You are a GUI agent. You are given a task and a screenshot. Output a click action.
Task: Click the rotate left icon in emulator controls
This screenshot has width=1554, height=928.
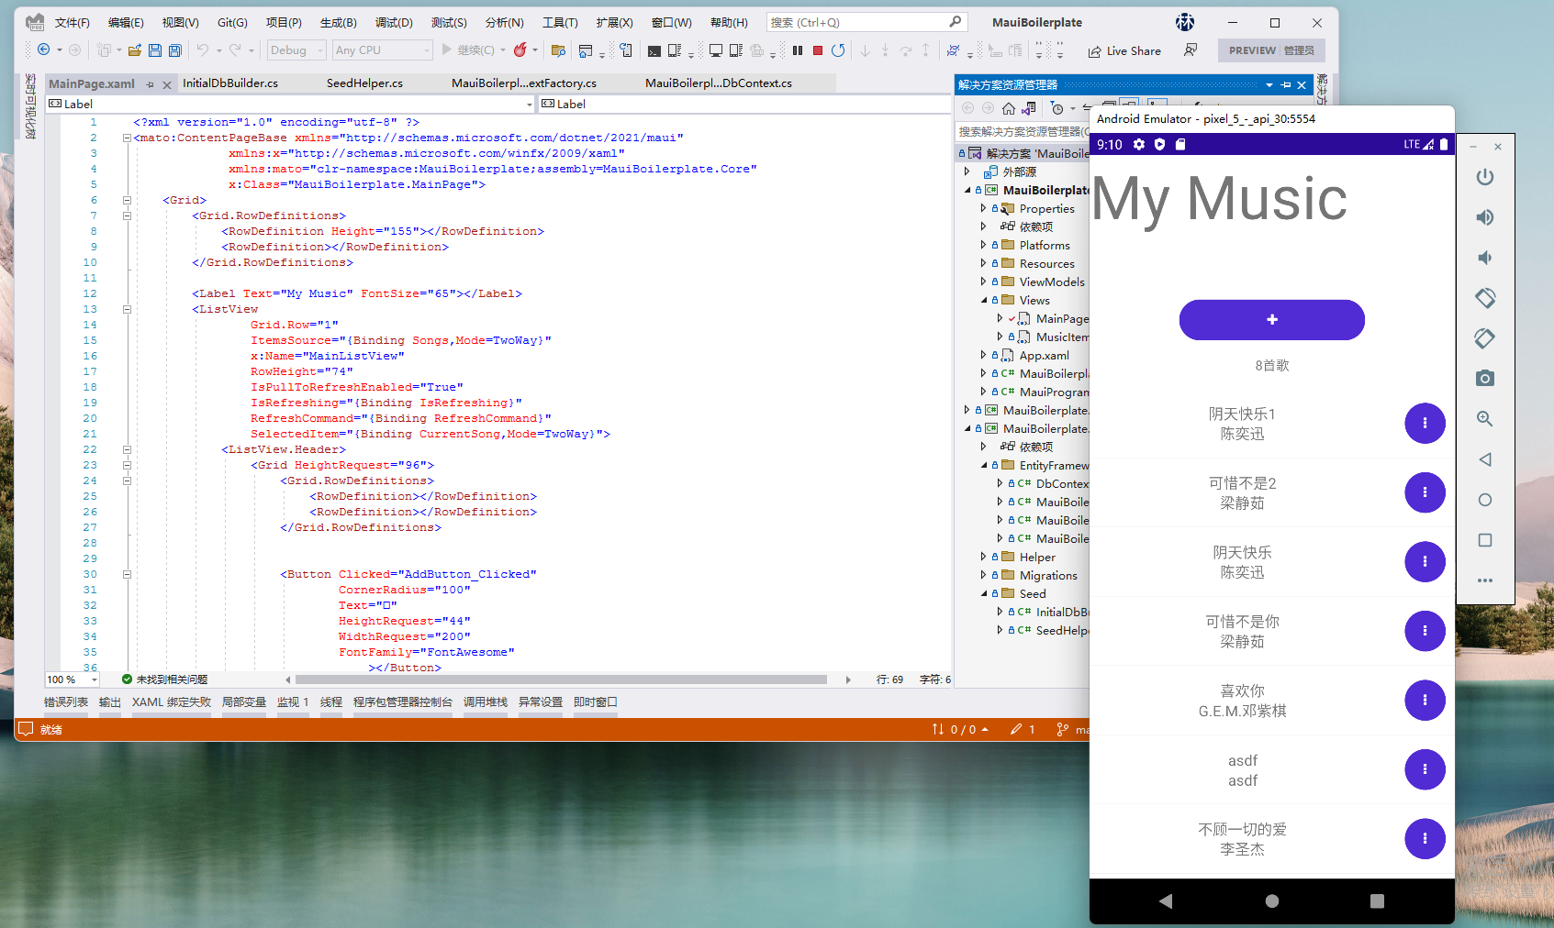click(x=1485, y=298)
